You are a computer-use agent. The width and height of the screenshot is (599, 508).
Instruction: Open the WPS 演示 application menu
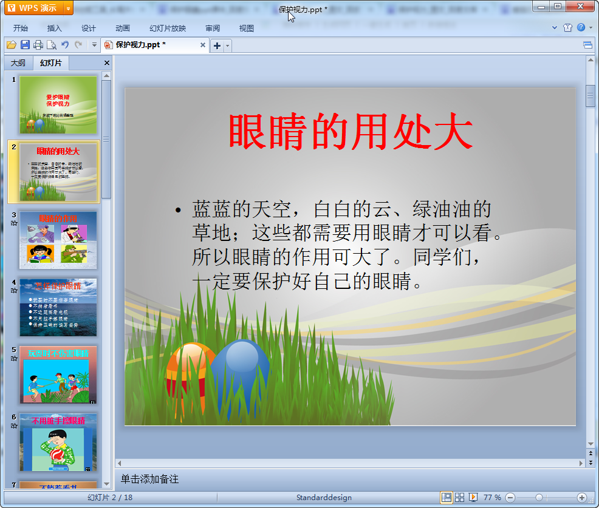(33, 8)
